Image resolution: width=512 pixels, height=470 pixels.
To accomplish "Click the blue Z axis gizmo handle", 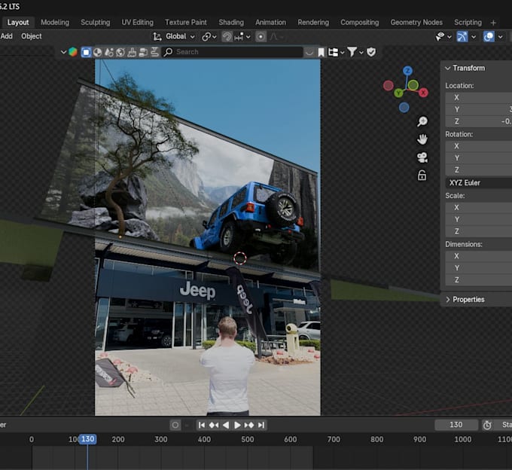I will click(x=407, y=71).
